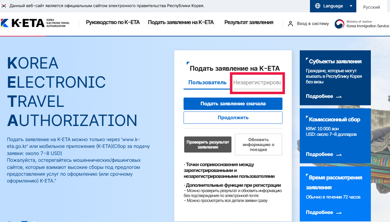Click the globe icon beside Language
Image resolution: width=390 pixels, height=222 pixels.
318,6
